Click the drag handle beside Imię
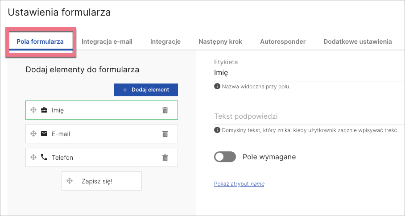 pyautogui.click(x=33, y=110)
